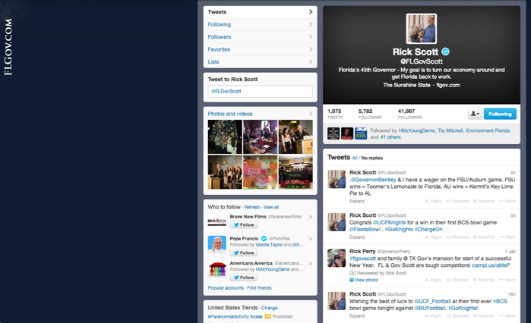
Task: Open the #ParanormalActivity Sneak trend
Action: pyautogui.click(x=235, y=317)
